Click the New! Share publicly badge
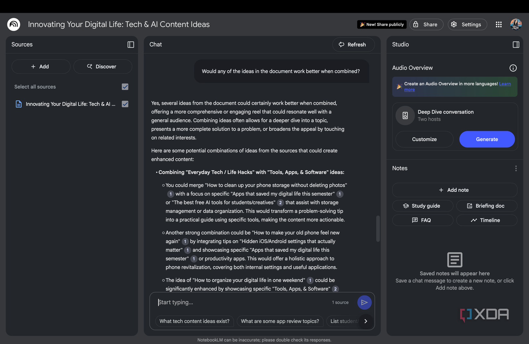This screenshot has width=529, height=344. pos(382,24)
